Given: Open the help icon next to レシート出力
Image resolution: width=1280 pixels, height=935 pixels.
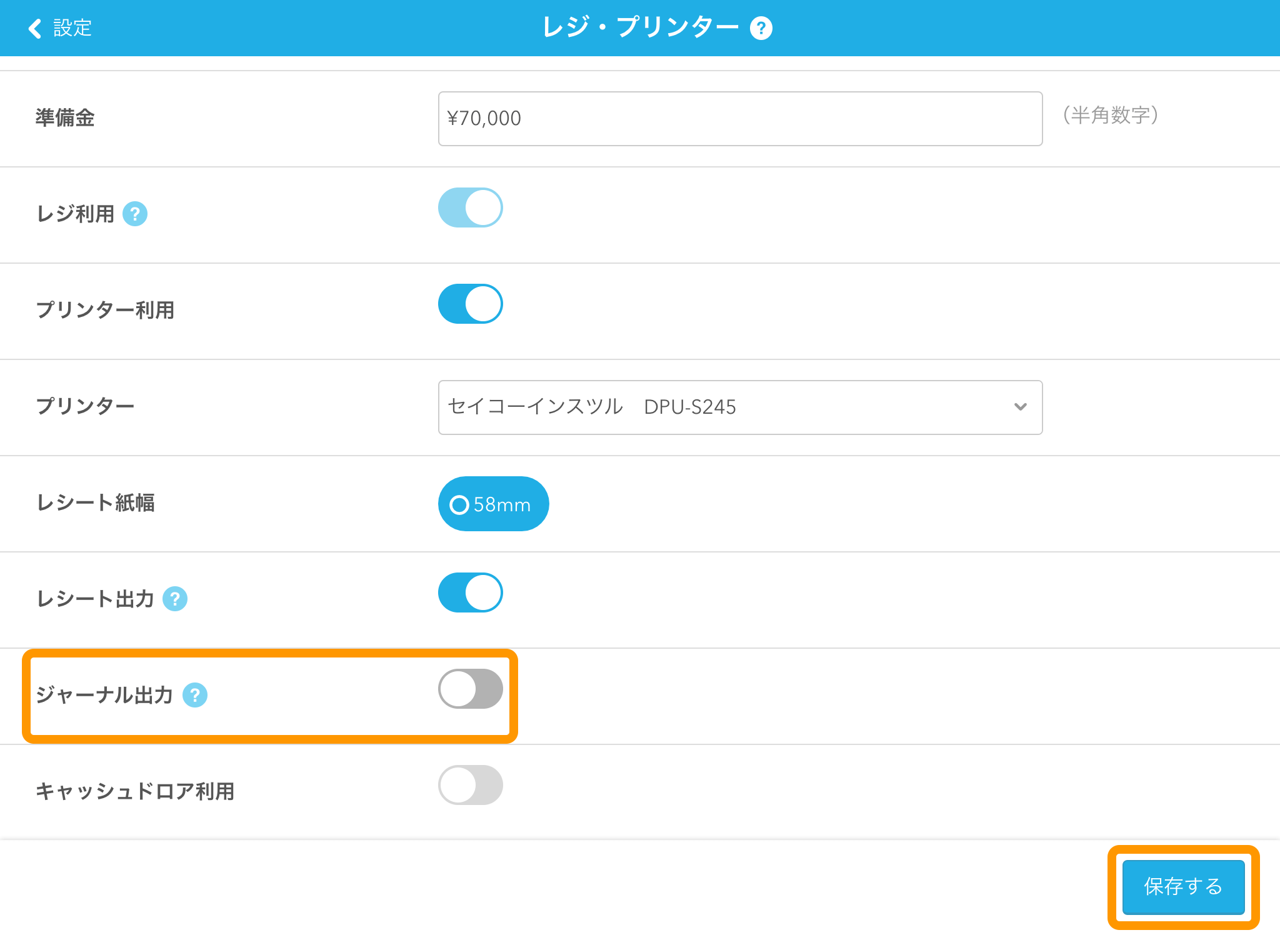Looking at the screenshot, I should point(175,599).
